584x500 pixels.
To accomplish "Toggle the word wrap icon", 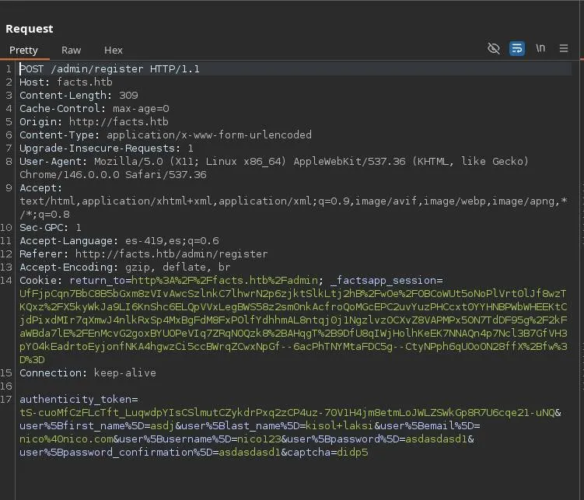I will [516, 48].
